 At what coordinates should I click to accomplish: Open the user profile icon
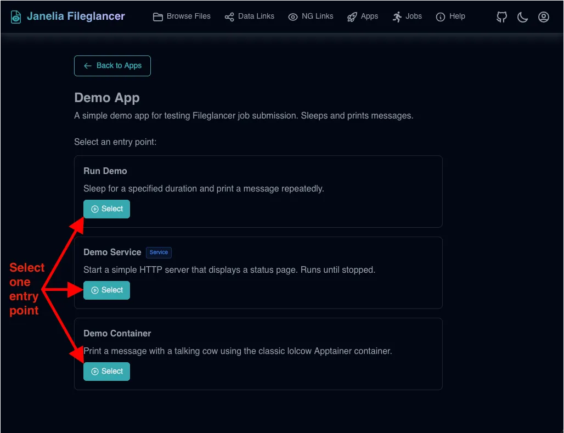tap(544, 17)
